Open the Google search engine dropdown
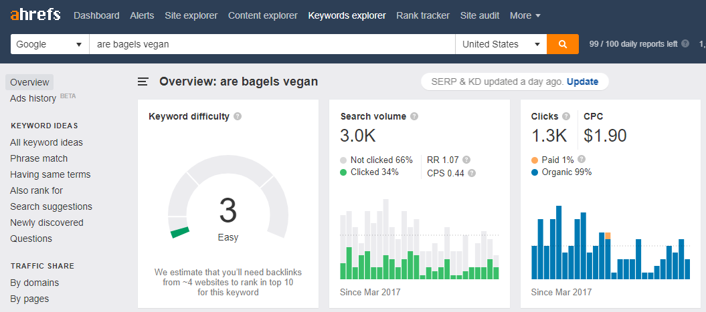 [50, 44]
